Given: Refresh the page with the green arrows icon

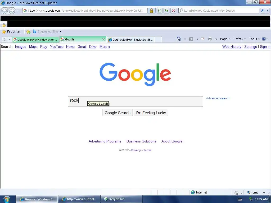Looking at the screenshot, I should click(166, 11).
